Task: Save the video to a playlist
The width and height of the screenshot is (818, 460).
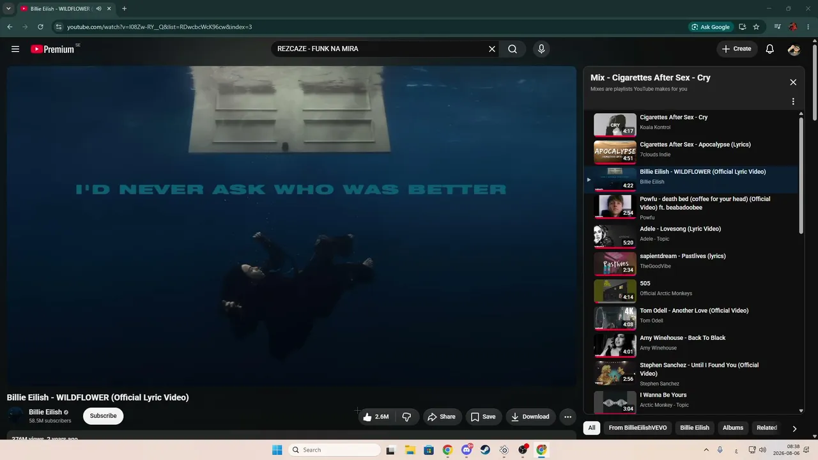Action: click(483, 417)
